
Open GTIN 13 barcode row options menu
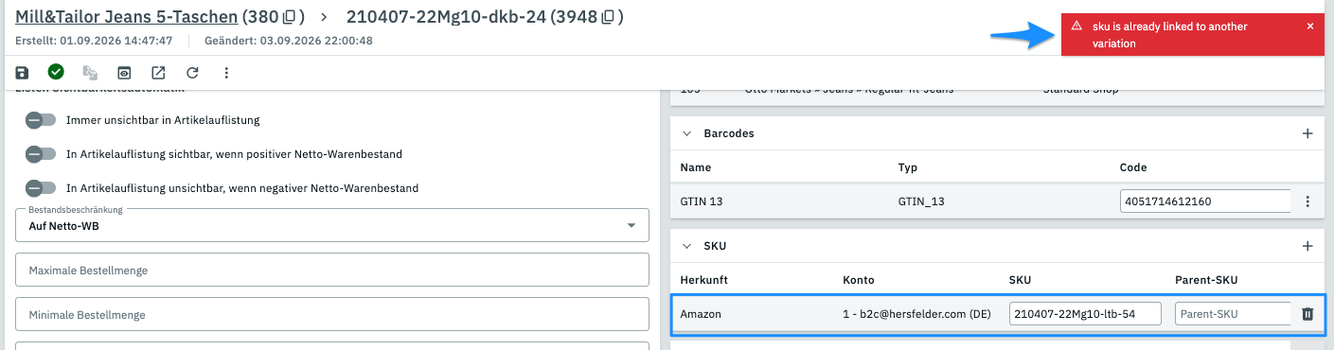(x=1307, y=201)
